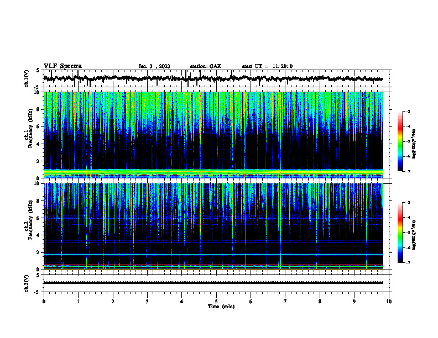Click the log(PSD) title beside ch.2 colorbar
438x338 pixels.
pos(414,235)
